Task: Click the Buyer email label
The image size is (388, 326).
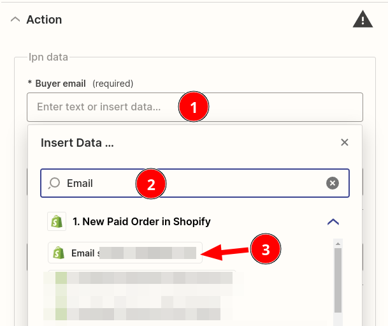Action: coord(61,84)
